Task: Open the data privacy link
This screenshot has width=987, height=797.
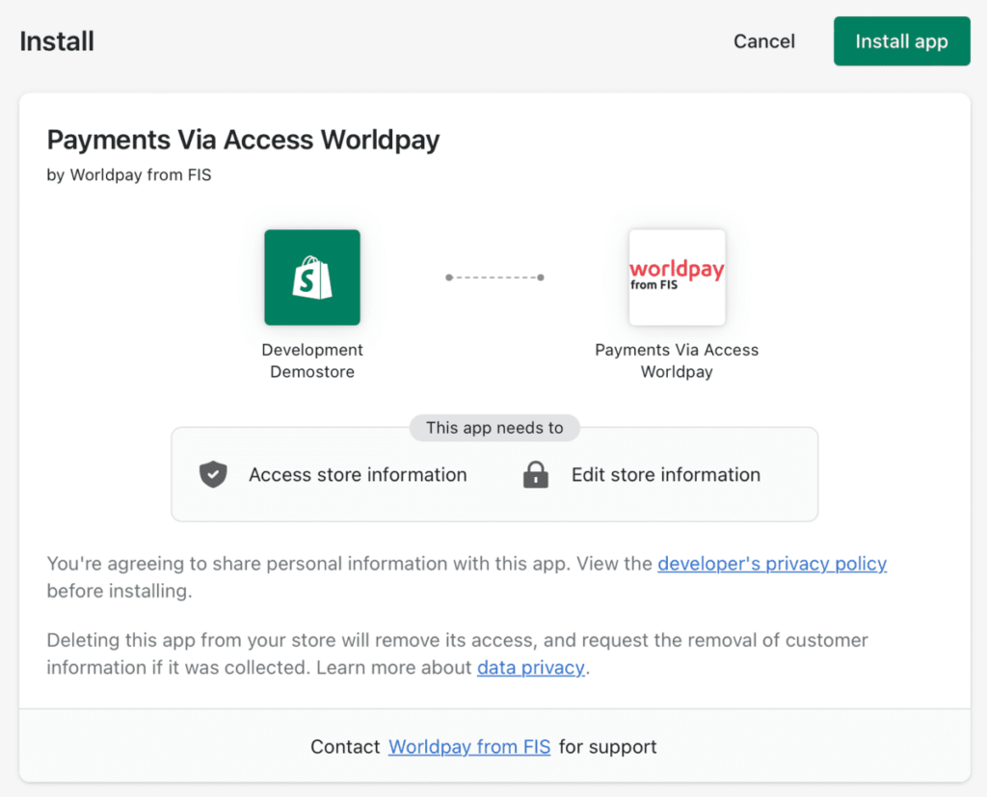Action: (x=530, y=667)
